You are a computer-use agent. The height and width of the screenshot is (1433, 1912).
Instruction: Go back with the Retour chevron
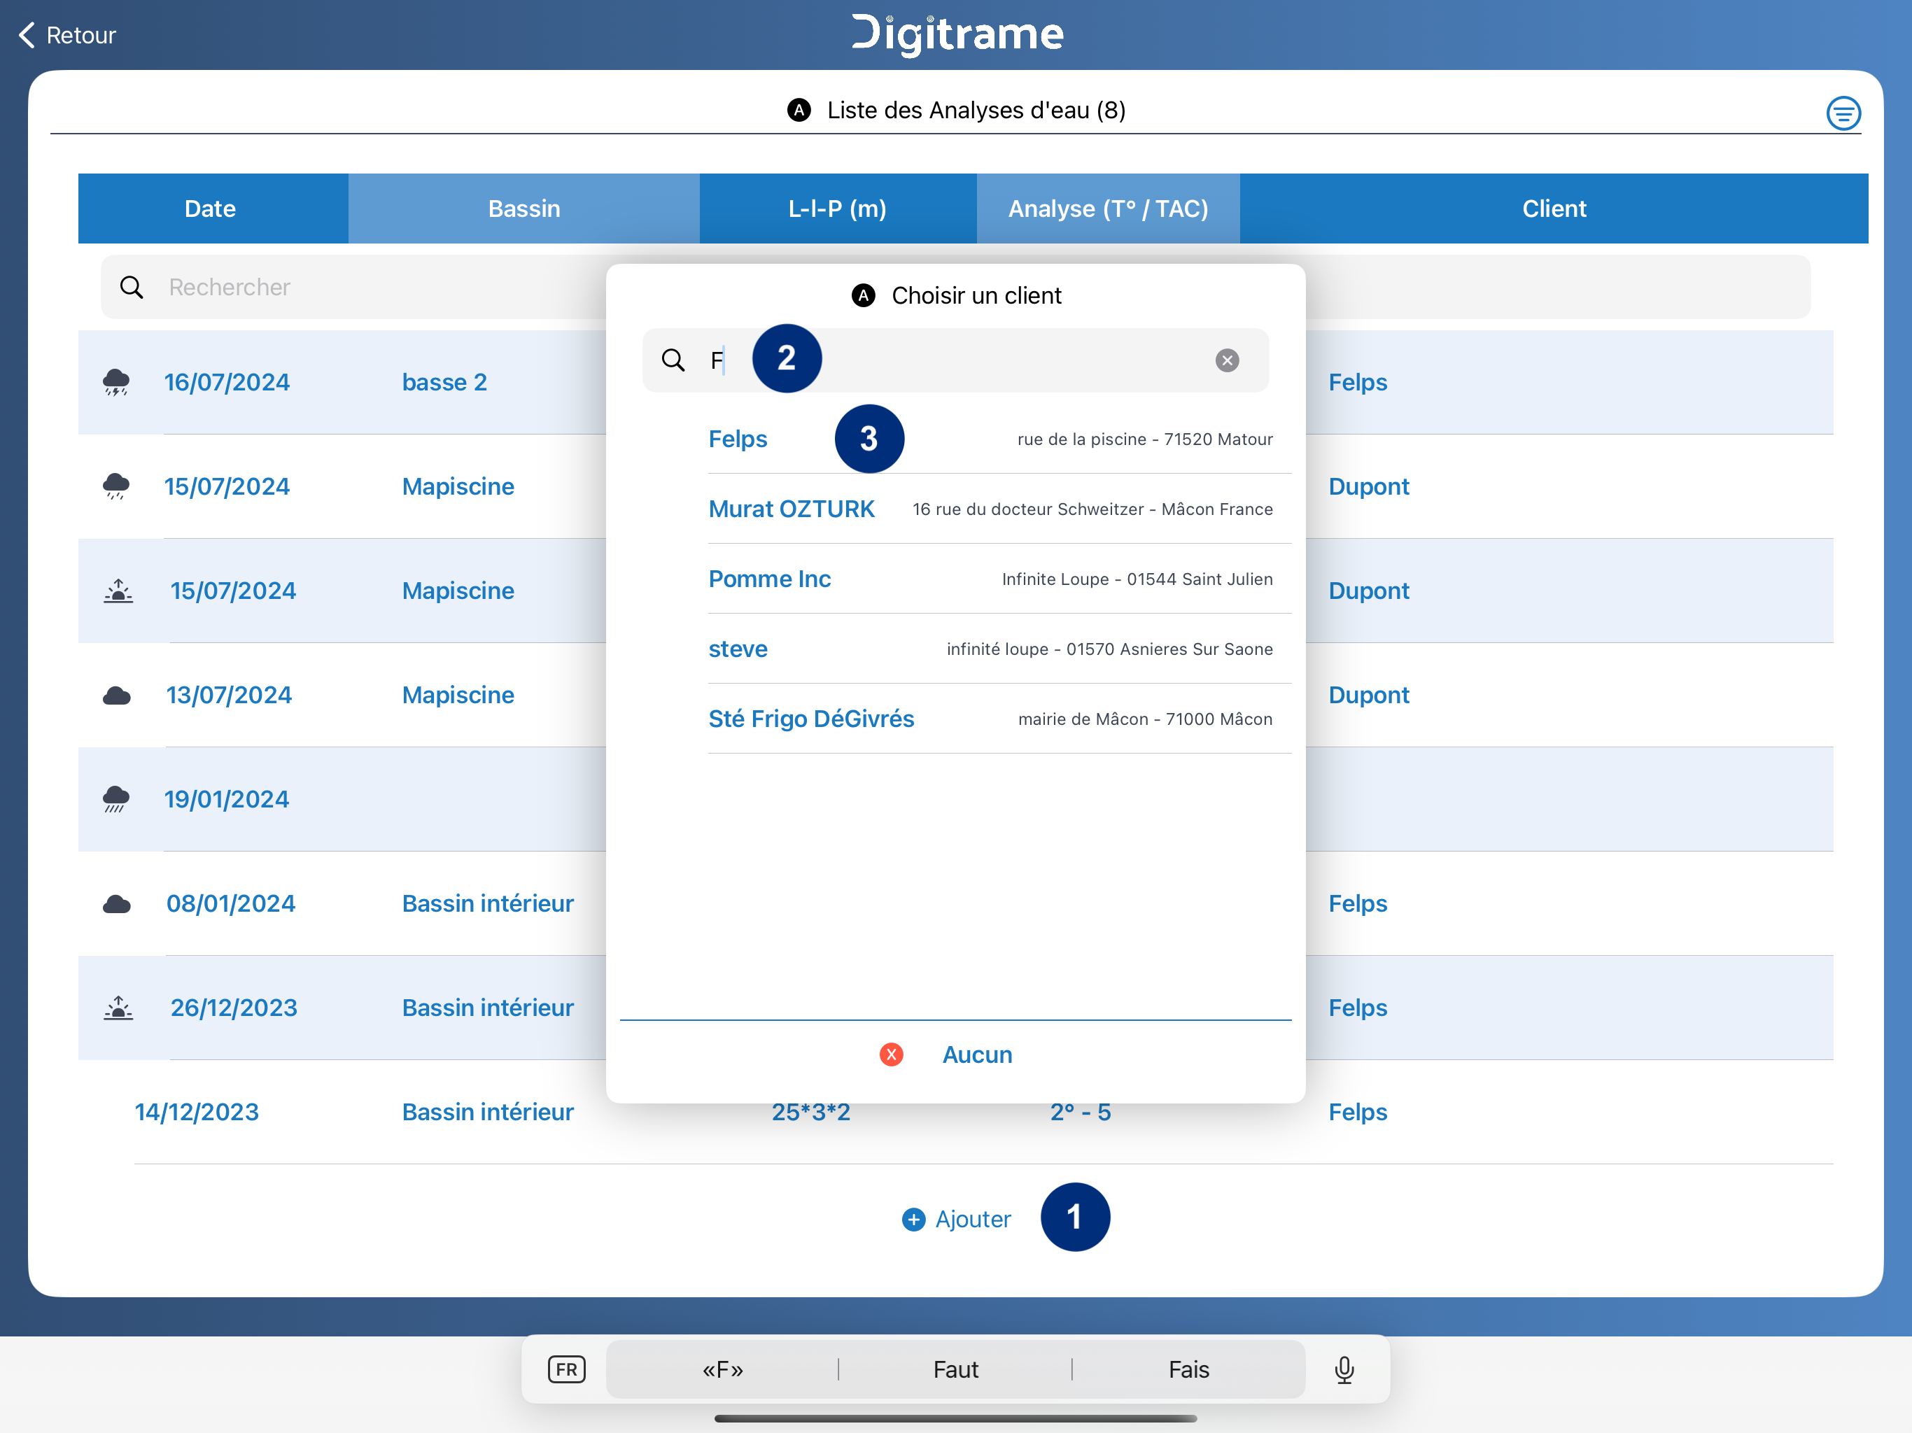click(x=27, y=36)
